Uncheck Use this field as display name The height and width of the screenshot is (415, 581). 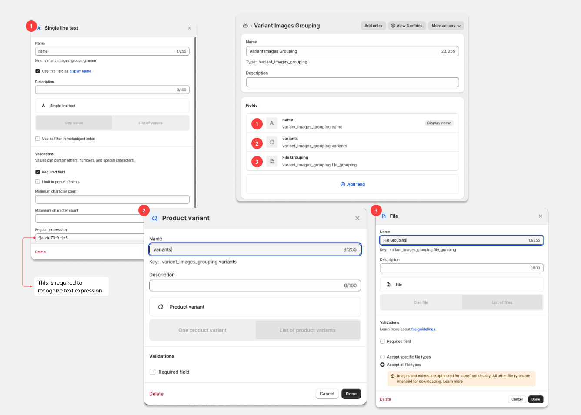[38, 71]
